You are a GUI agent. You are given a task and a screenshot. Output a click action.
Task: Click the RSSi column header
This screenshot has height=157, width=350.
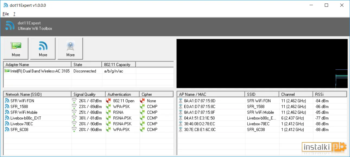(x=330, y=94)
